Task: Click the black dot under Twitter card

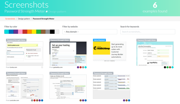Action: pyautogui.click(x=165, y=67)
